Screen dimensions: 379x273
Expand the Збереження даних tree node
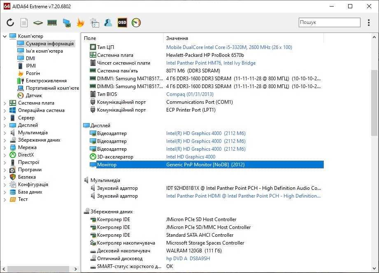pyautogui.click(x=5, y=140)
